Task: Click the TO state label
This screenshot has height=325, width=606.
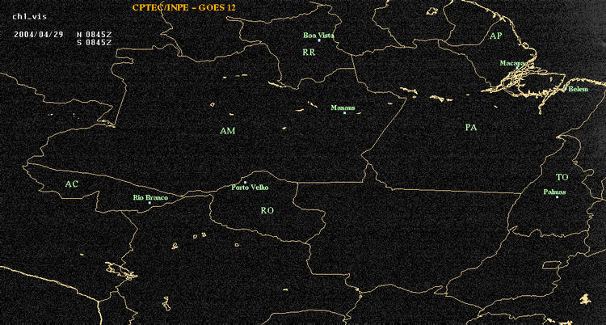Action: pos(562,177)
